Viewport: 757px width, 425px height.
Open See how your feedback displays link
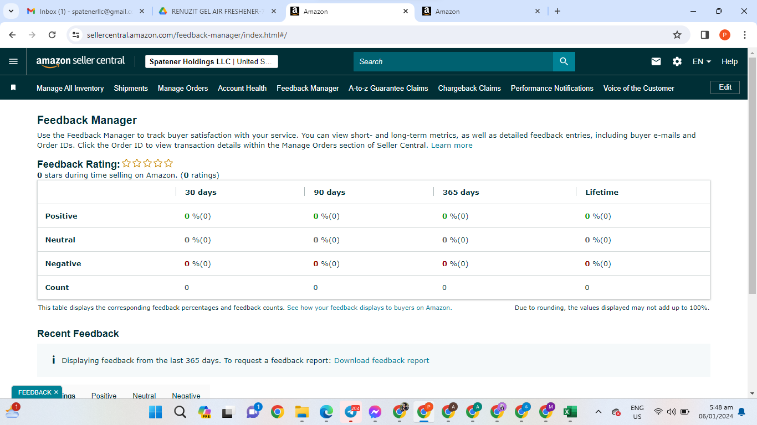[369, 308]
